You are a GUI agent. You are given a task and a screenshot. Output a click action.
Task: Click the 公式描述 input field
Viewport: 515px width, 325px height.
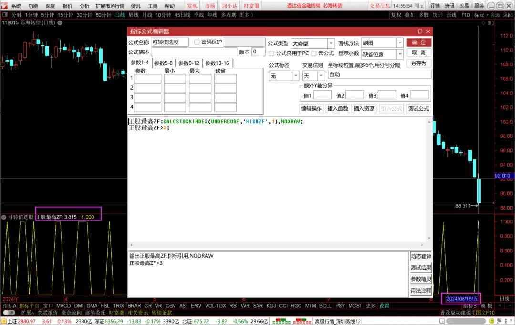tap(194, 52)
